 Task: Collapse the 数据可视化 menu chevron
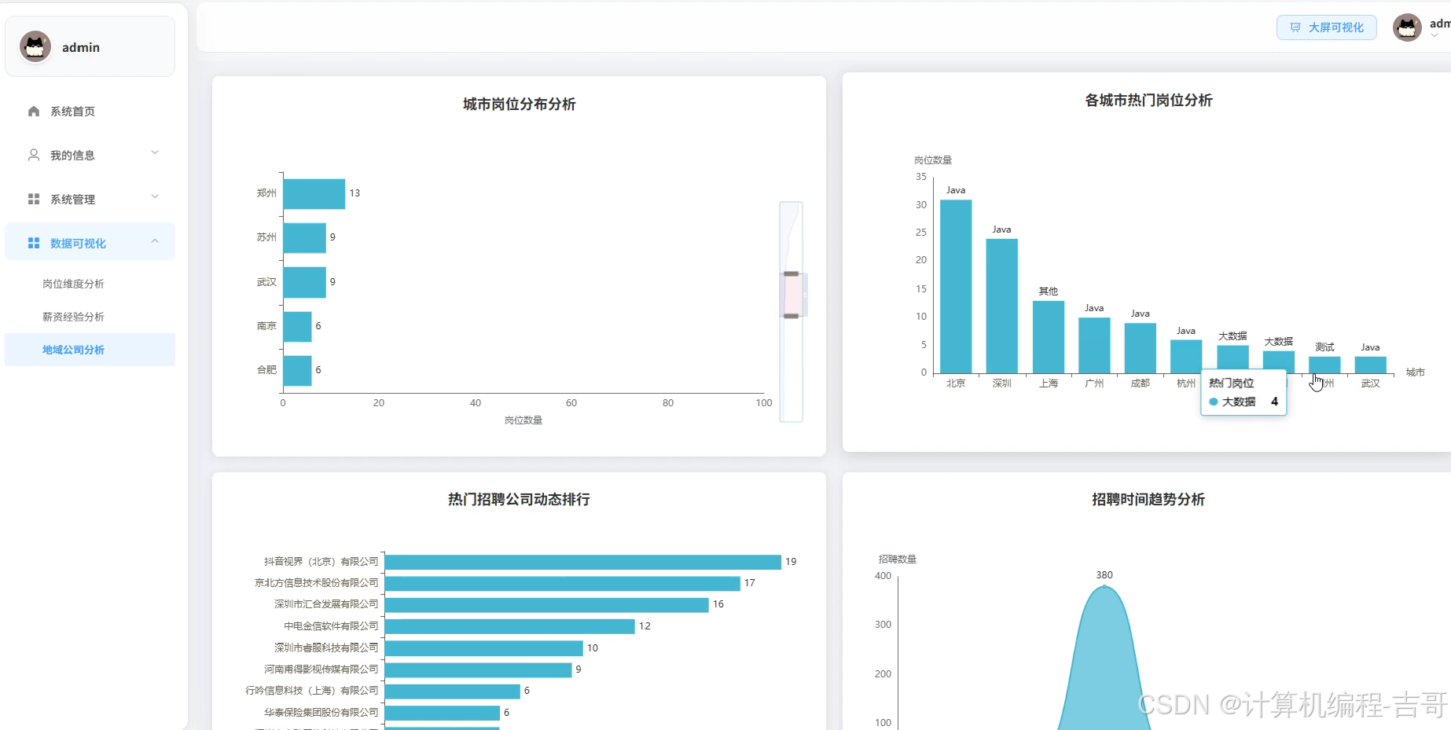click(x=155, y=241)
